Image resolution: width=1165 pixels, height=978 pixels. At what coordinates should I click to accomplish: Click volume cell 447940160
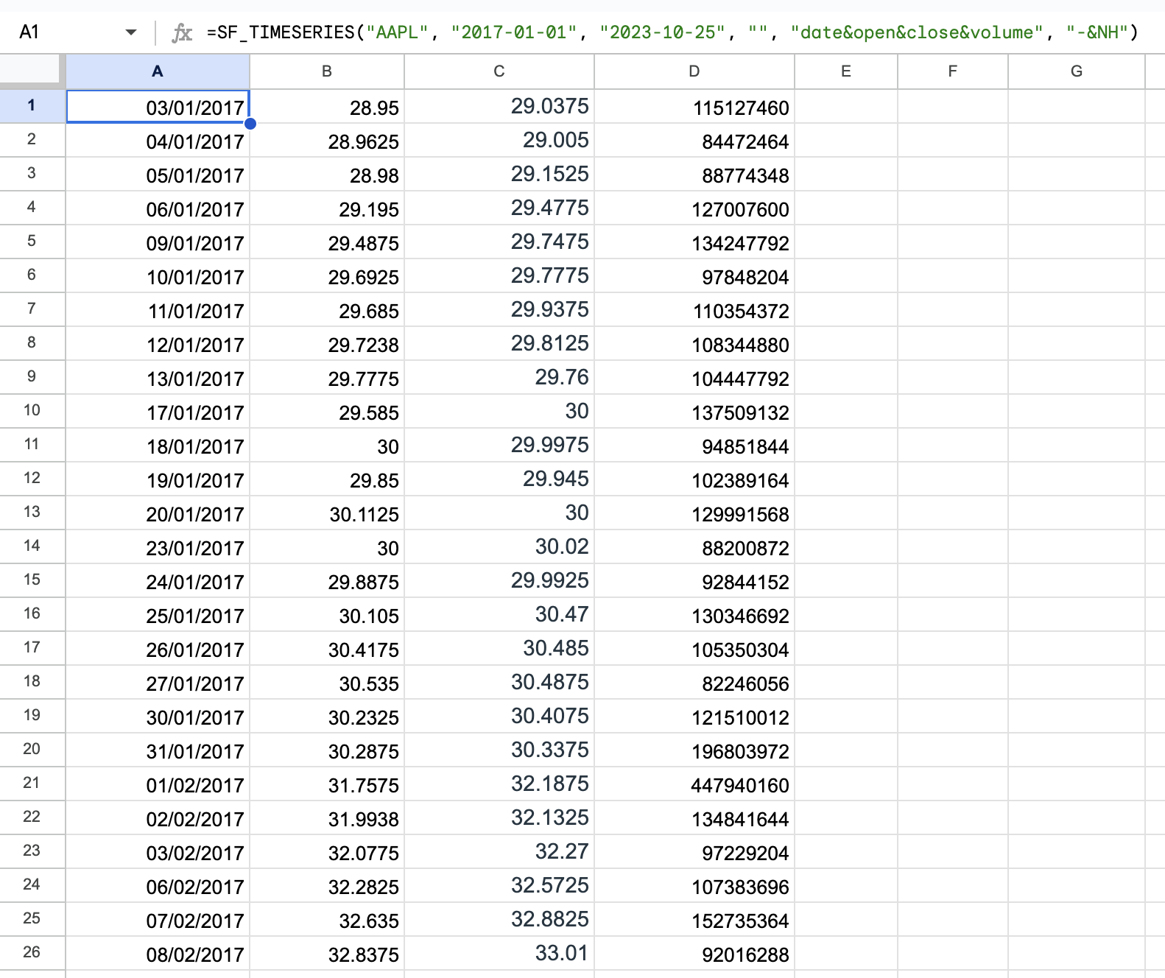[x=694, y=784]
